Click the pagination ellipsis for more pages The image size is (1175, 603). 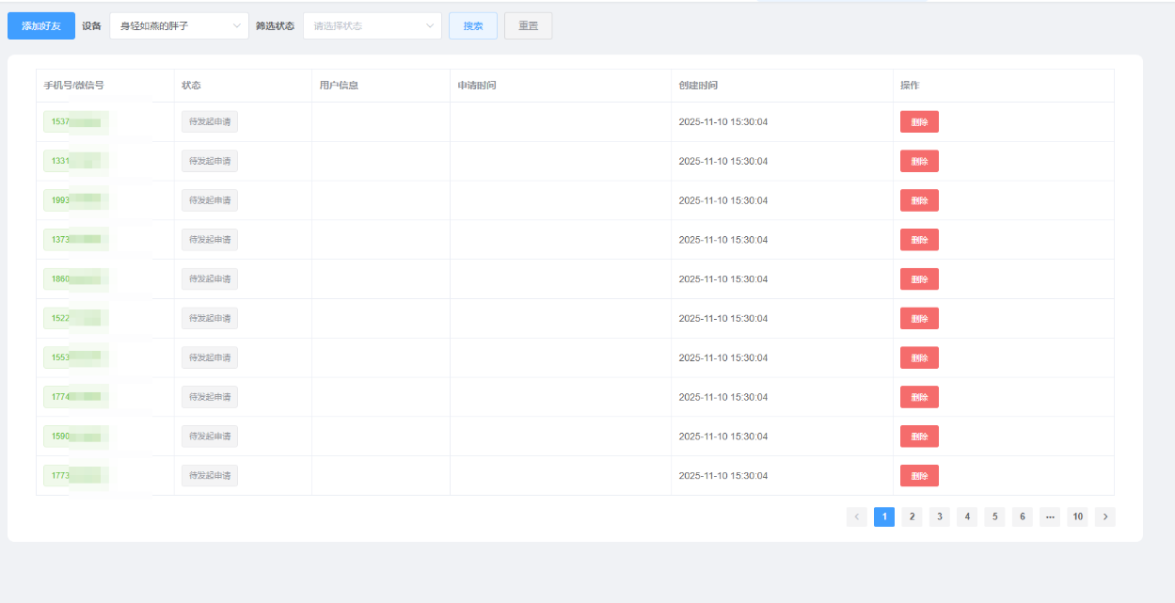click(x=1050, y=516)
